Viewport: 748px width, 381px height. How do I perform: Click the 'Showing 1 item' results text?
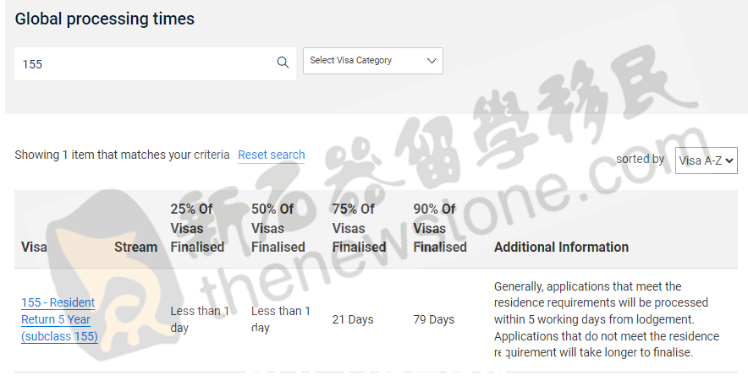(122, 155)
